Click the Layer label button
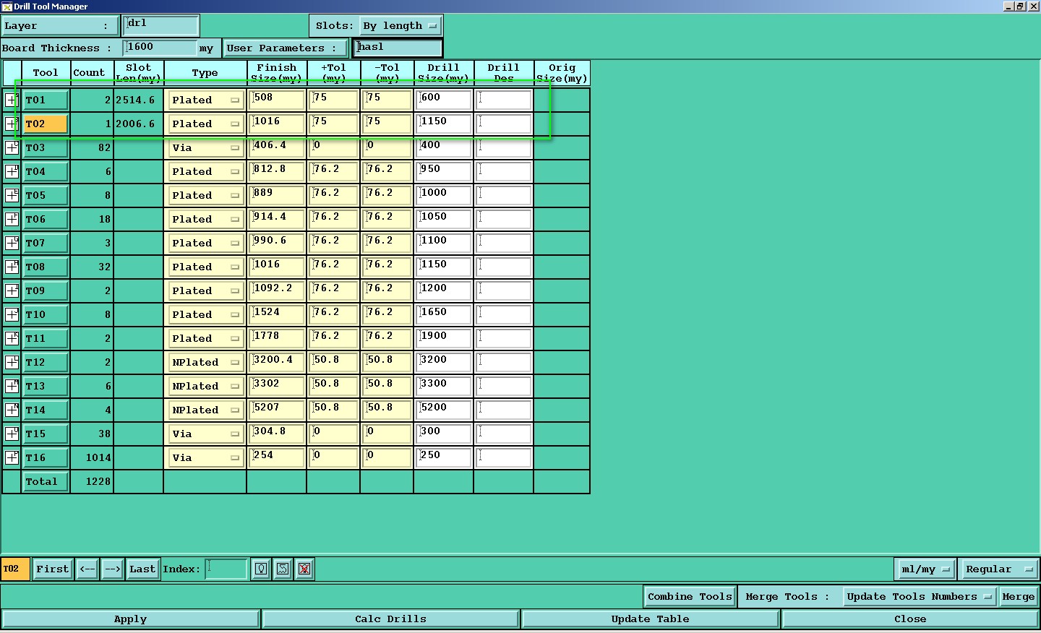The width and height of the screenshot is (1041, 633). point(59,25)
